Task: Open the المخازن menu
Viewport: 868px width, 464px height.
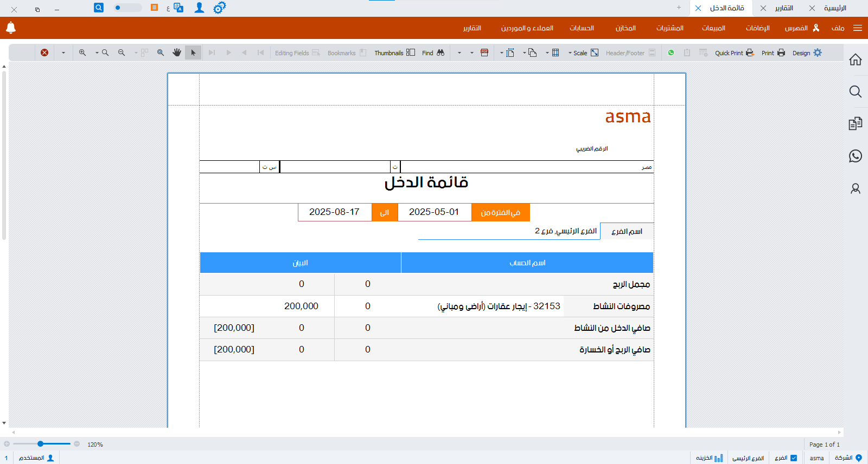Action: click(626, 28)
